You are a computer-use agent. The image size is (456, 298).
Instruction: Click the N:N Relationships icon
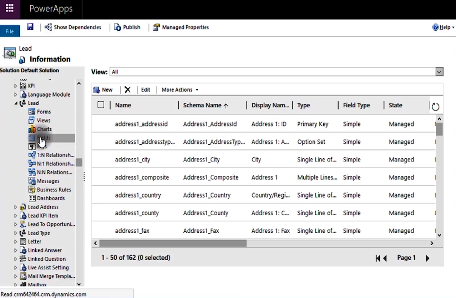pos(32,172)
